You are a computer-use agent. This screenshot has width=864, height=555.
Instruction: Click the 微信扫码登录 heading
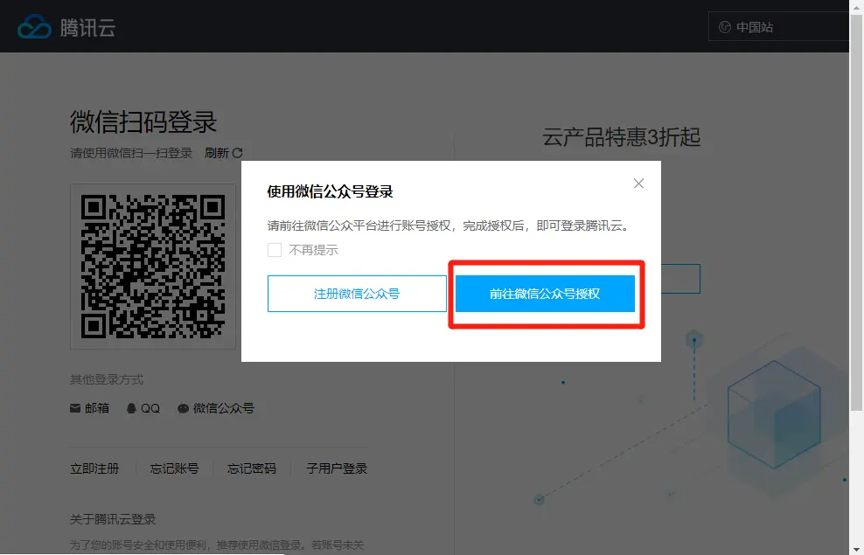tap(143, 121)
